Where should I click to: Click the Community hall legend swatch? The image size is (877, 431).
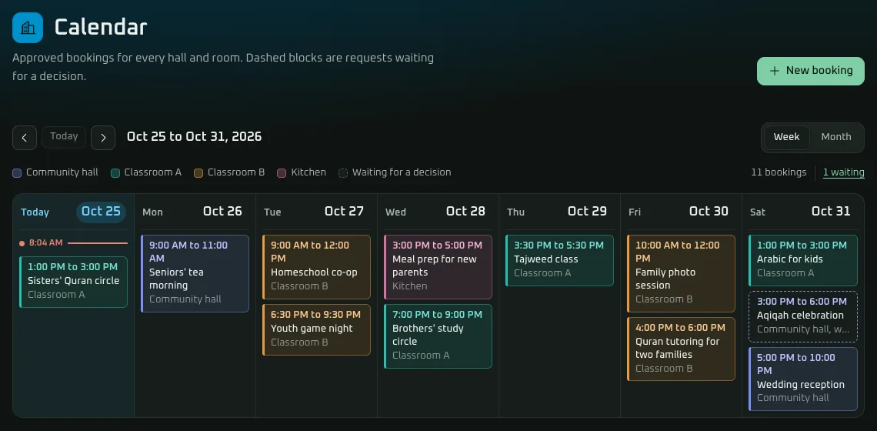pyautogui.click(x=17, y=173)
